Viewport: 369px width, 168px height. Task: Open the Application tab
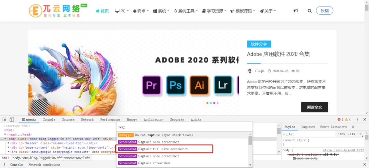click(153, 120)
